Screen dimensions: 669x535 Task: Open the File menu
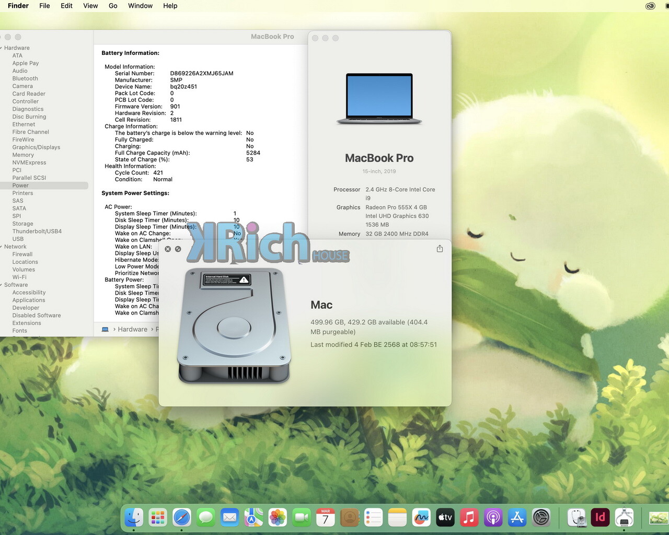(45, 6)
